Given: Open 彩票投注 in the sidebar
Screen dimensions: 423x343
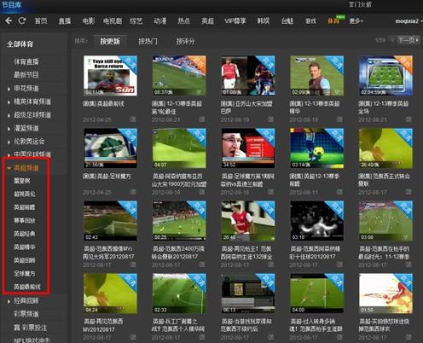Looking at the screenshot, I should [x=31, y=328].
